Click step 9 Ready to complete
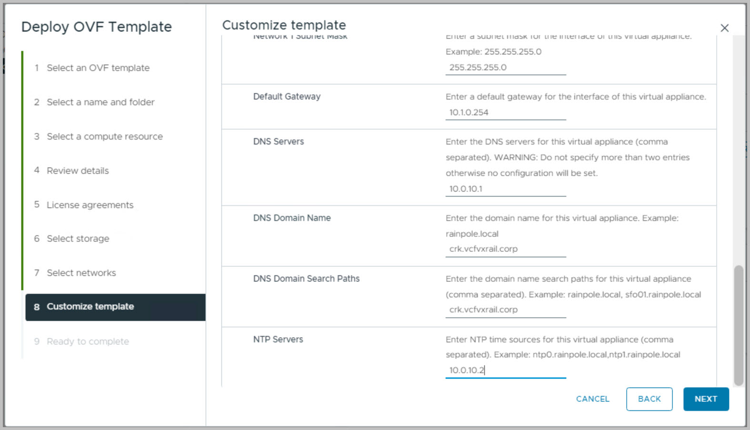The image size is (750, 430). coord(88,341)
